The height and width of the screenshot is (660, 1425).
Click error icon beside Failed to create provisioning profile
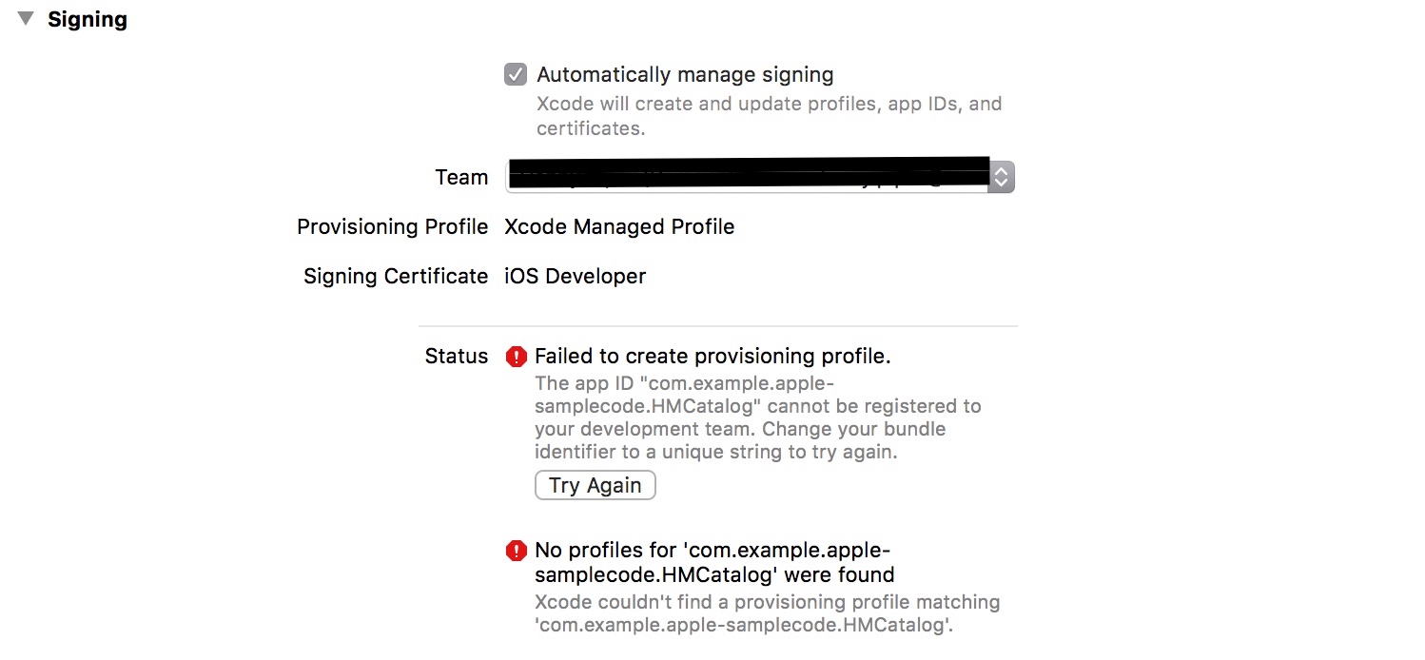click(516, 357)
